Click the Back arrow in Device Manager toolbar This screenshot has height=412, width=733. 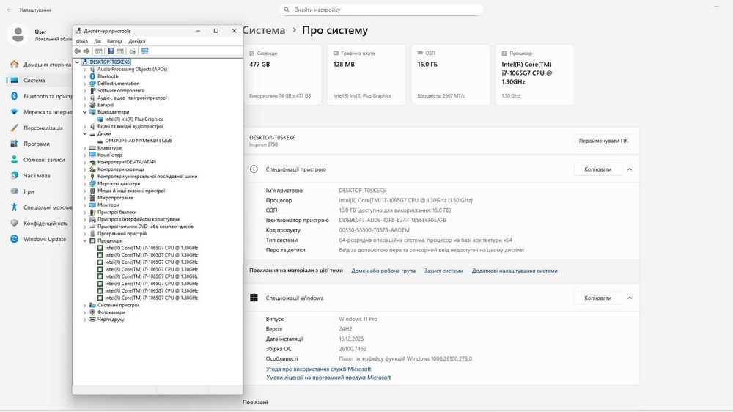[78, 51]
